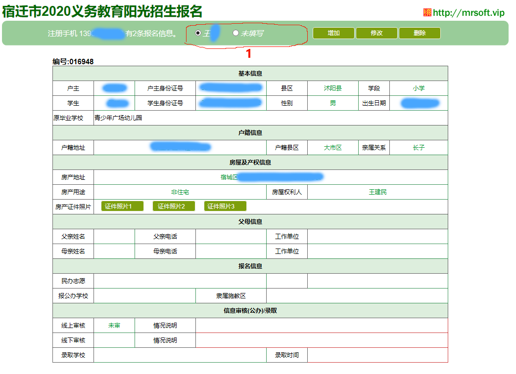The image size is (516, 374).
Task: Open 证件照片2 photo
Action: pos(174,207)
